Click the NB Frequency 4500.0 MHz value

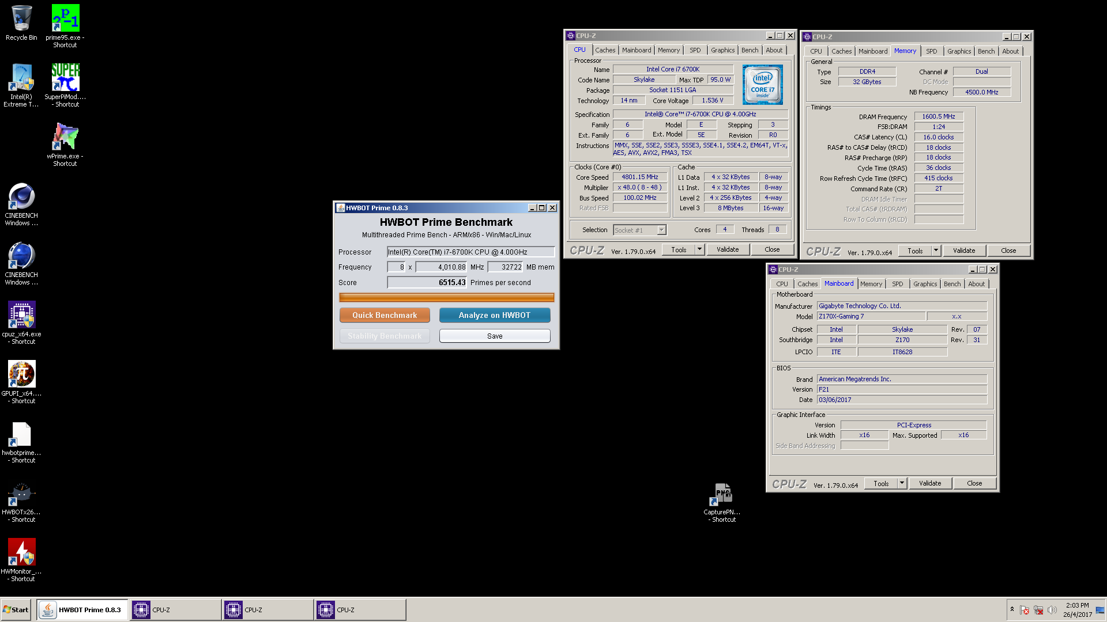981,92
